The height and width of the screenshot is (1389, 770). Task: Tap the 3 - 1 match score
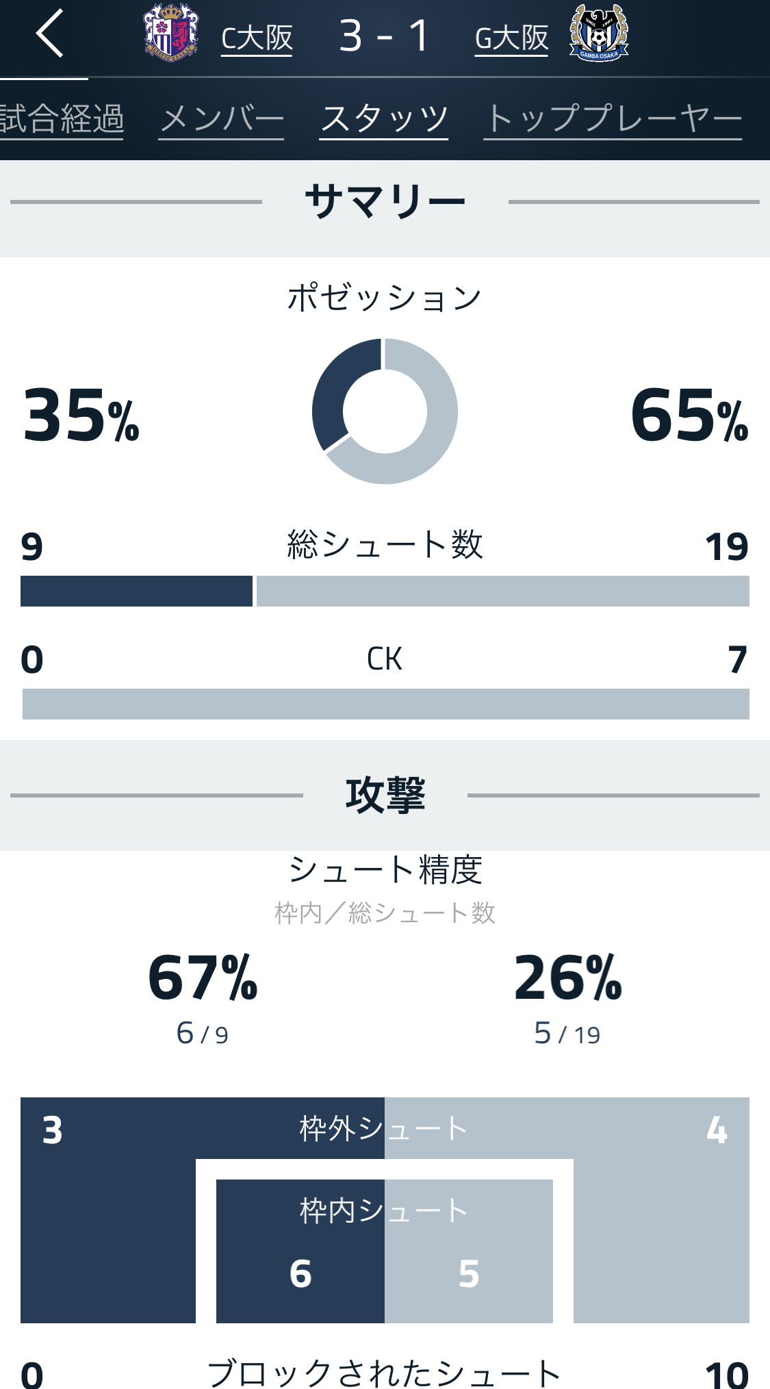pyautogui.click(x=384, y=36)
